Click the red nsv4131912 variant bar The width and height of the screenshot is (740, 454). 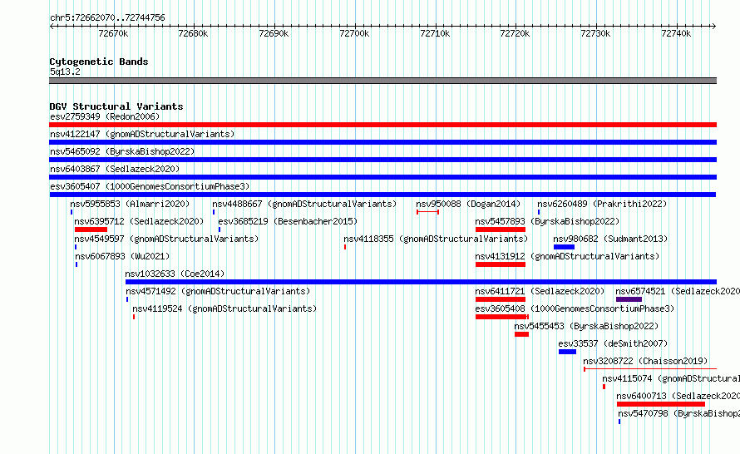(501, 264)
